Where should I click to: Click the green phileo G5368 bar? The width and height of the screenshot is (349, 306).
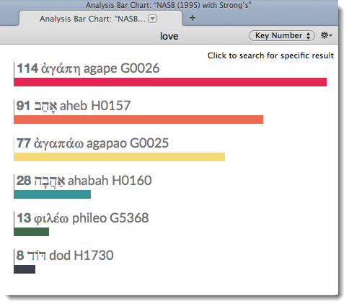(32, 232)
